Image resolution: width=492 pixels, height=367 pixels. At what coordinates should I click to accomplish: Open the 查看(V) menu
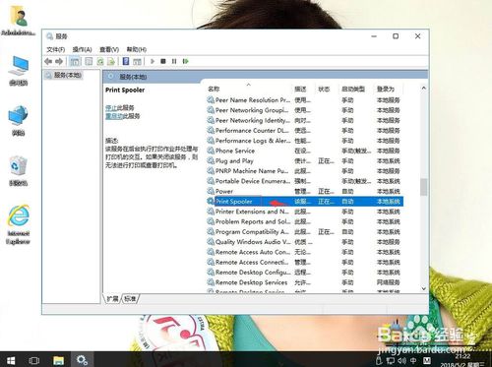[109, 49]
